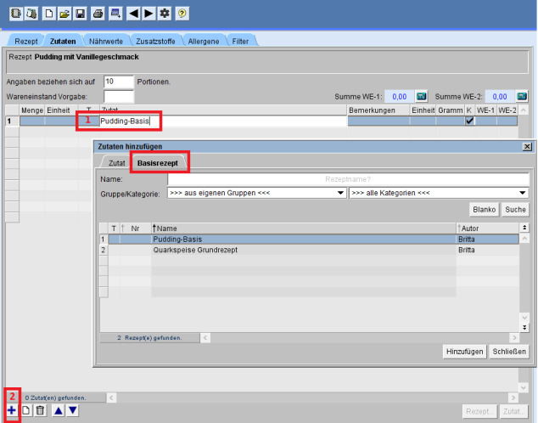Click the yellow help question mark icon
The width and height of the screenshot is (538, 423).
click(x=182, y=14)
